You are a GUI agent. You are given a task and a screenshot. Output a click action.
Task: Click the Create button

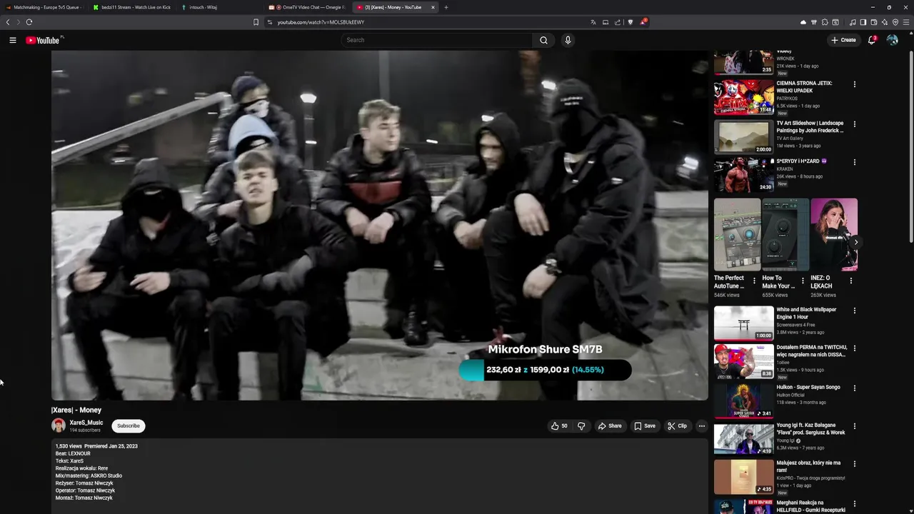(843, 40)
